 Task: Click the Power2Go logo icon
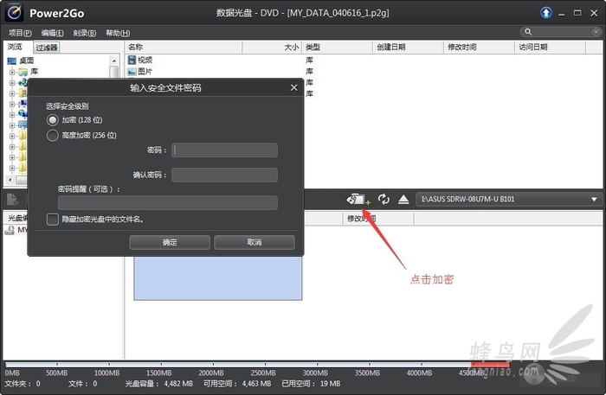coord(15,12)
